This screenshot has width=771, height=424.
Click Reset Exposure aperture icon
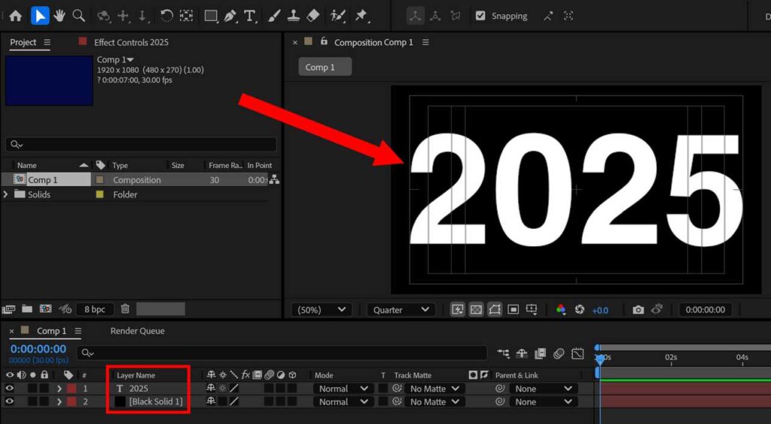pyautogui.click(x=580, y=310)
